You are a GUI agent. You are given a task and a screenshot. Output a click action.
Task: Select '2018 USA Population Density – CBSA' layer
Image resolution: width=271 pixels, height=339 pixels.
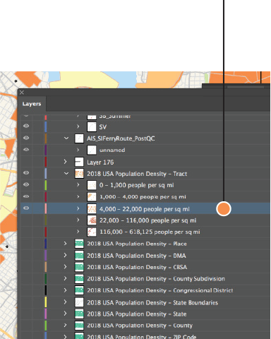point(137,267)
